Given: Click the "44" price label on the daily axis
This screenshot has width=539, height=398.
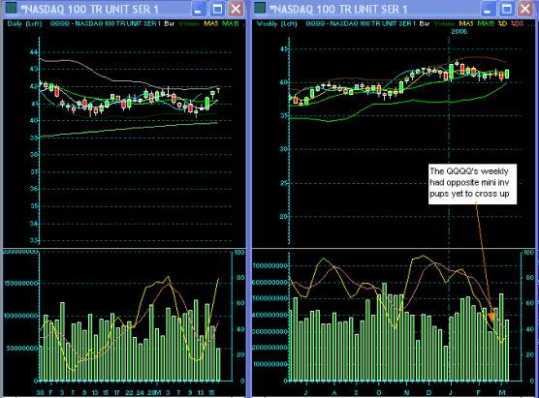Looking at the screenshot, I should pos(34,52).
